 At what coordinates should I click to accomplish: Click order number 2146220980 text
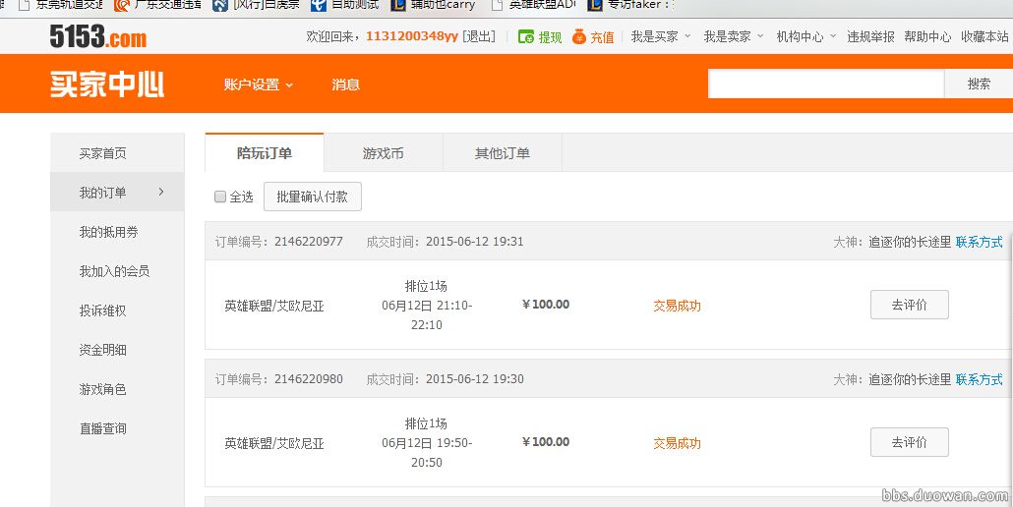(x=309, y=379)
